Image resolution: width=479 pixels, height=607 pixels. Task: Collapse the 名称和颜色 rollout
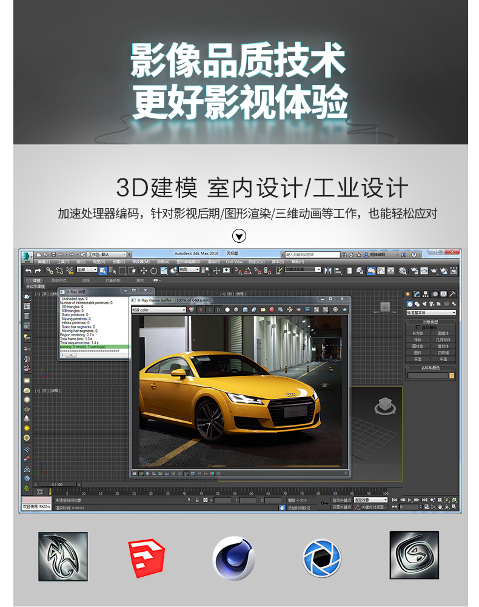pyautogui.click(x=430, y=368)
